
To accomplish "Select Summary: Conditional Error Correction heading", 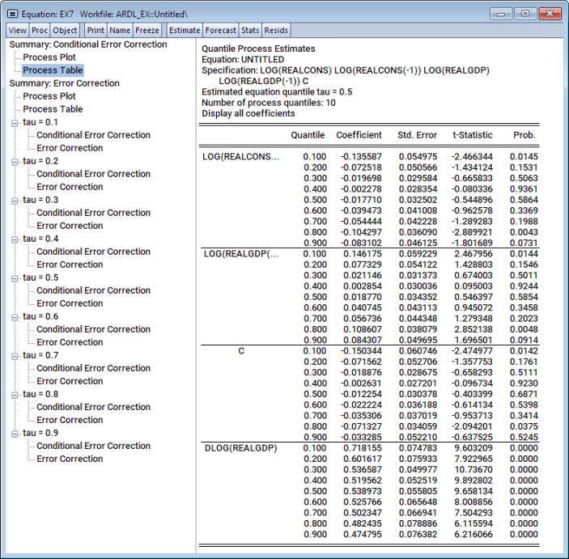I will pos(87,44).
